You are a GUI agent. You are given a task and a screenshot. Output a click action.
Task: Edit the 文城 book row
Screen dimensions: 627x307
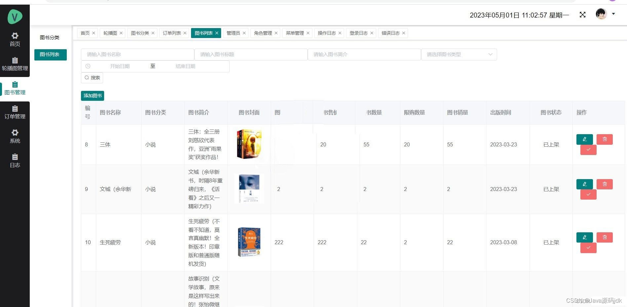pyautogui.click(x=584, y=184)
